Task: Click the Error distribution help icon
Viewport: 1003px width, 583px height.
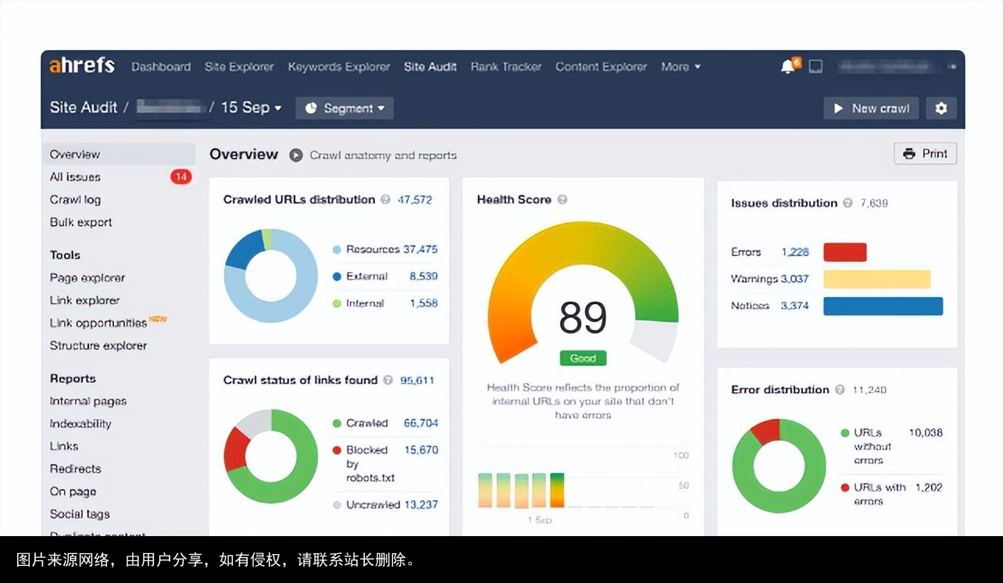Action: pyautogui.click(x=839, y=389)
